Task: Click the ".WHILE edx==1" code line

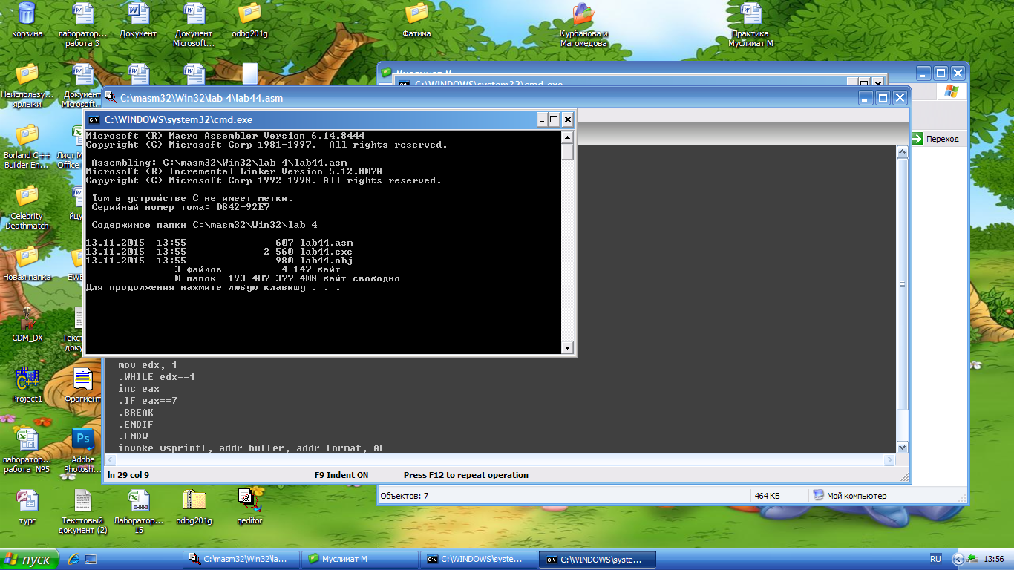Action: pyautogui.click(x=157, y=377)
